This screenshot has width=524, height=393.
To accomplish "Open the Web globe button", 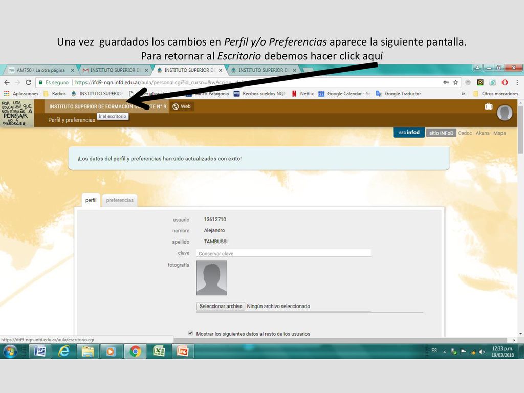I will click(x=182, y=106).
